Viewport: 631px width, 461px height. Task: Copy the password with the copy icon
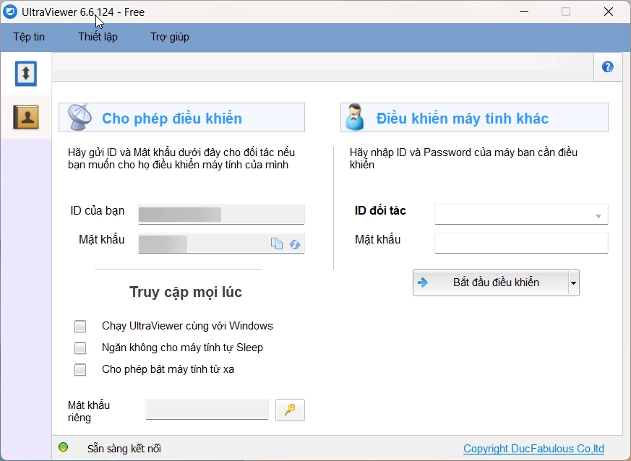277,244
